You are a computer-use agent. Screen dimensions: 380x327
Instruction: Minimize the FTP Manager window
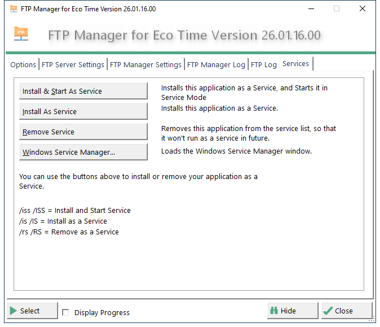pos(311,8)
